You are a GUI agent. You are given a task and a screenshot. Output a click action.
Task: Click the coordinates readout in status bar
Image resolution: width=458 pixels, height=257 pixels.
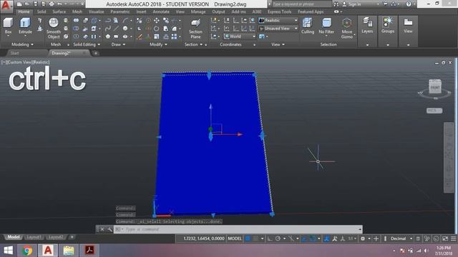click(203, 238)
